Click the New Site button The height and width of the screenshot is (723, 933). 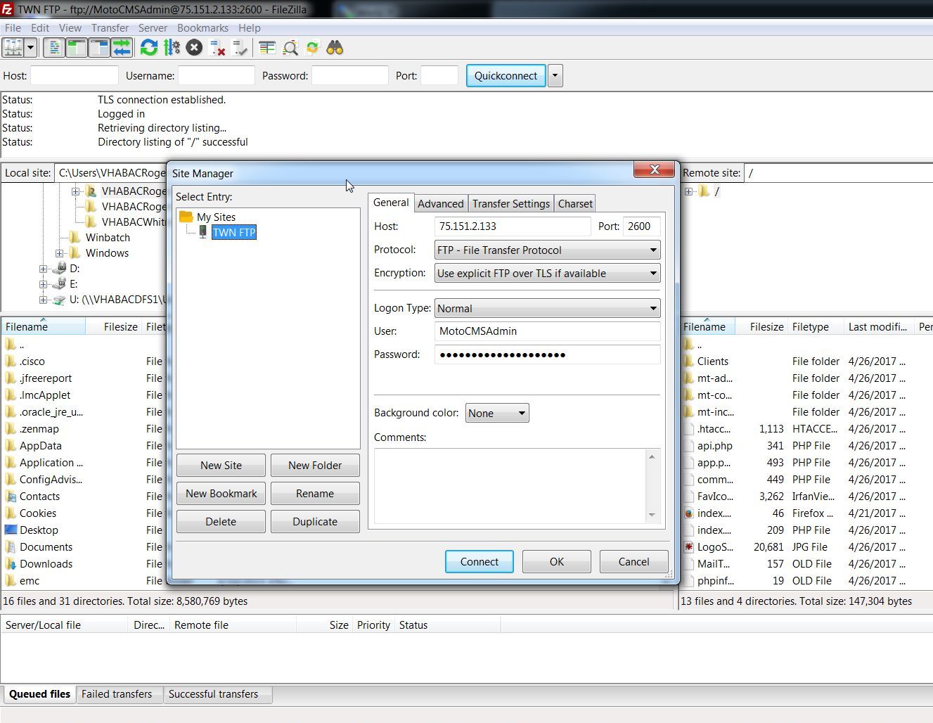click(221, 465)
